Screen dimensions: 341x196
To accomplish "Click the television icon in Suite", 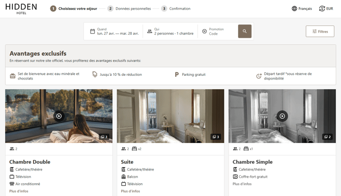I will 124,184.
